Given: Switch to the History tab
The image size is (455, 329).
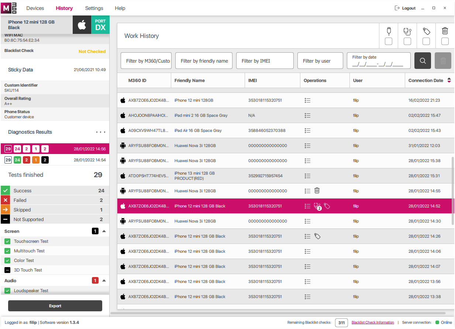Looking at the screenshot, I should [64, 8].
